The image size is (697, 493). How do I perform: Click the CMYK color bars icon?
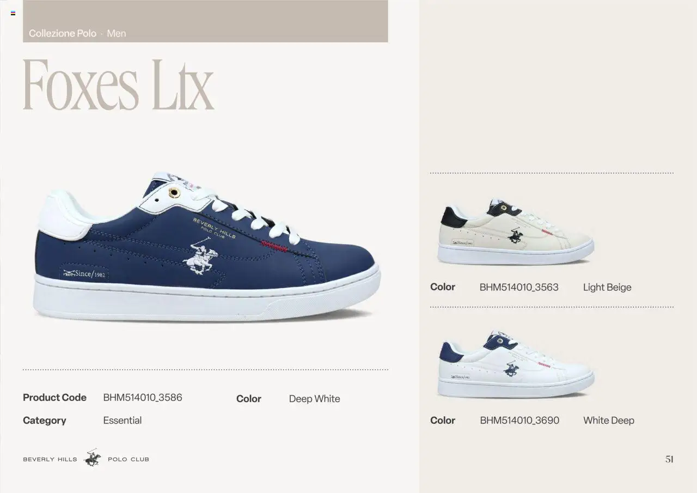(x=13, y=13)
